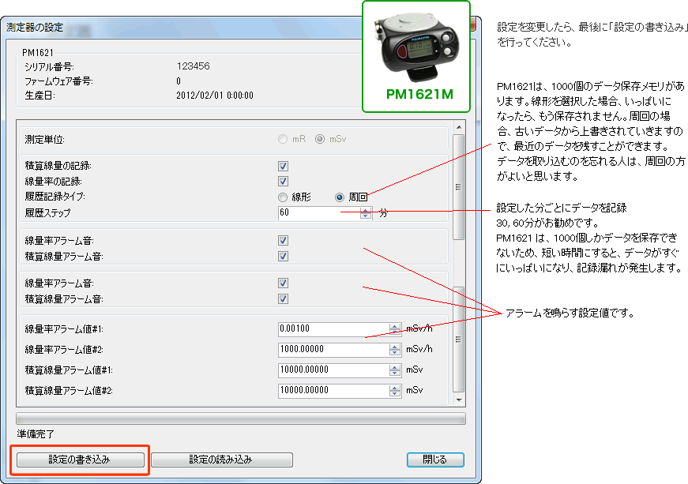The image size is (688, 484).
Task: Click serial number value 123456
Action: click(193, 66)
